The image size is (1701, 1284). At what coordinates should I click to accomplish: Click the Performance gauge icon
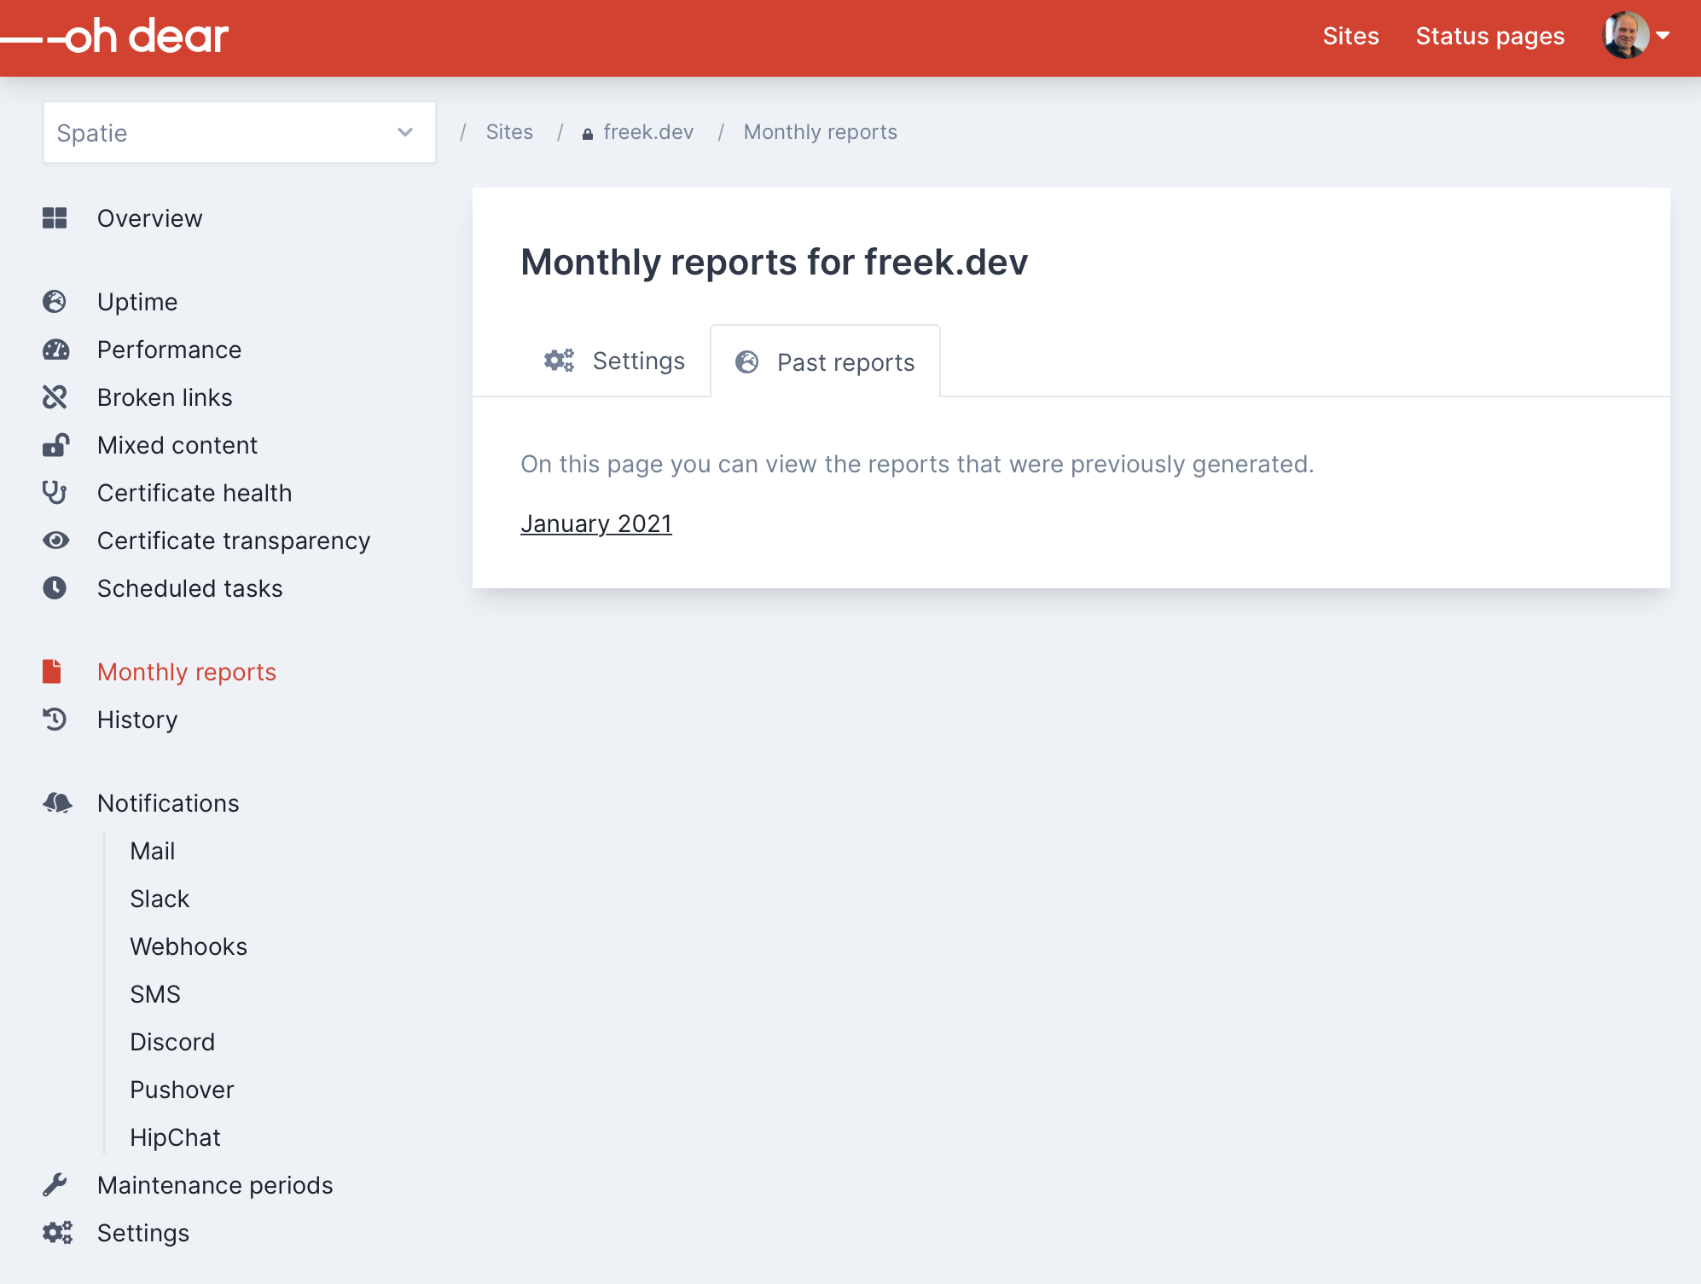[x=56, y=350]
